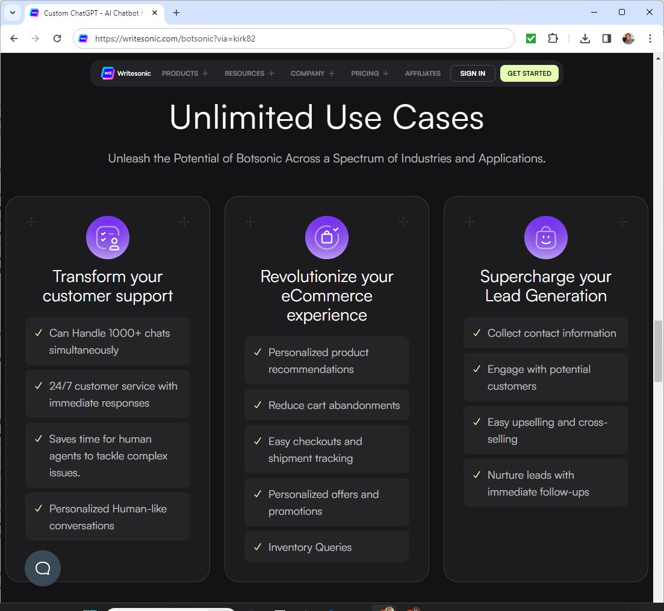Screen dimensions: 664x611
Task: Click 'Transform your customer support' heading
Action: [x=108, y=286]
